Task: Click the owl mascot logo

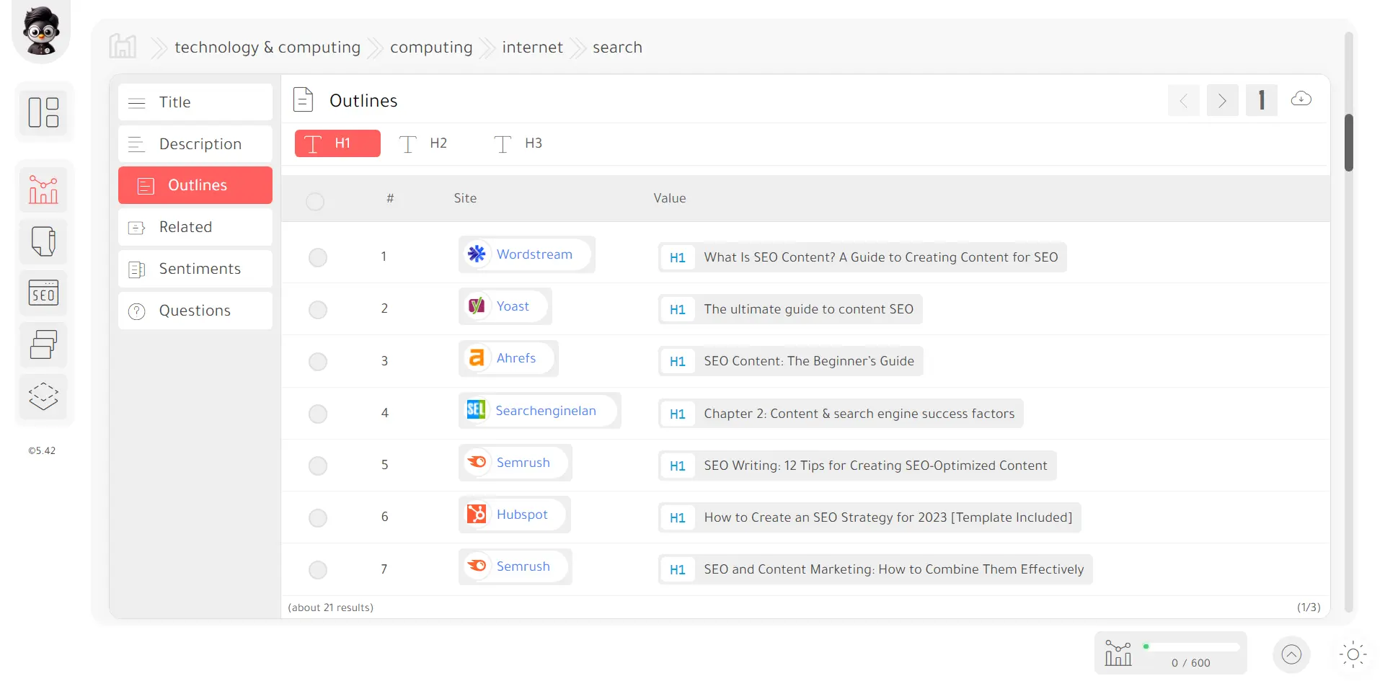Action: click(x=41, y=30)
